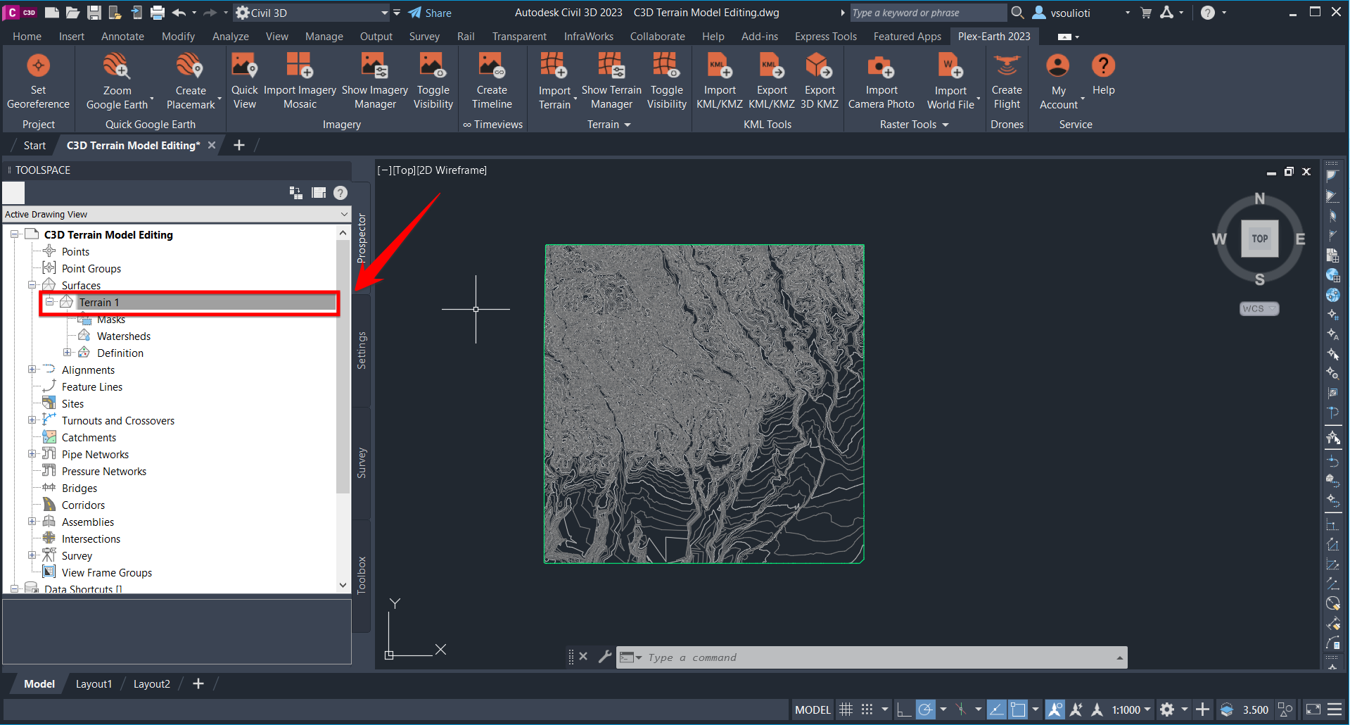Click the MODEL button in status bar
This screenshot has width=1350, height=725.
pyautogui.click(x=813, y=710)
